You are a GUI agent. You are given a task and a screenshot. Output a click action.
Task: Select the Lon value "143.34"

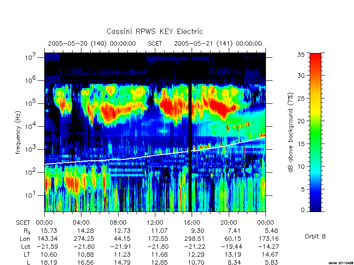coord(47,238)
